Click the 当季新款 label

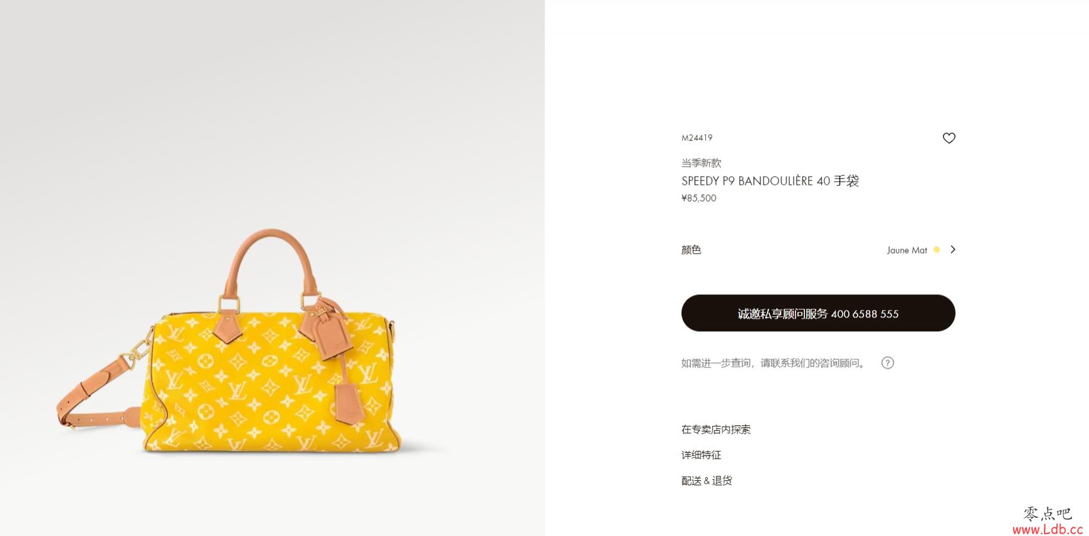click(x=701, y=163)
